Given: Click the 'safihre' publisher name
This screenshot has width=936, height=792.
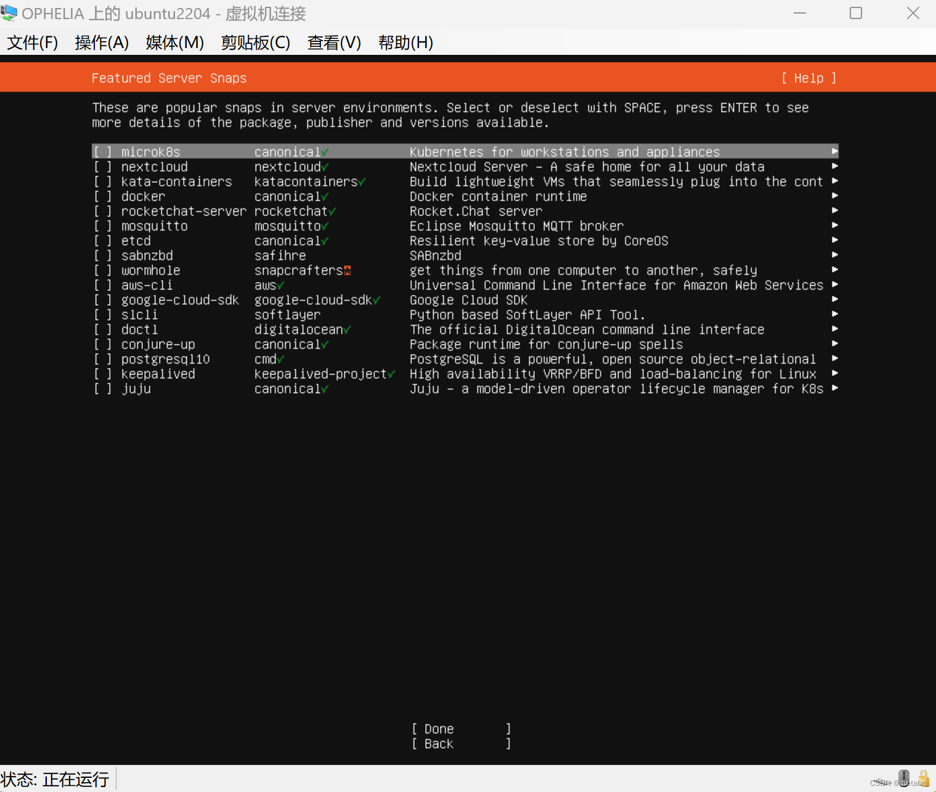Looking at the screenshot, I should (280, 255).
